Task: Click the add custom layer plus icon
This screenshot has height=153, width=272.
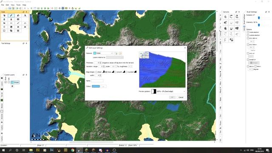Action: click(x=12, y=86)
